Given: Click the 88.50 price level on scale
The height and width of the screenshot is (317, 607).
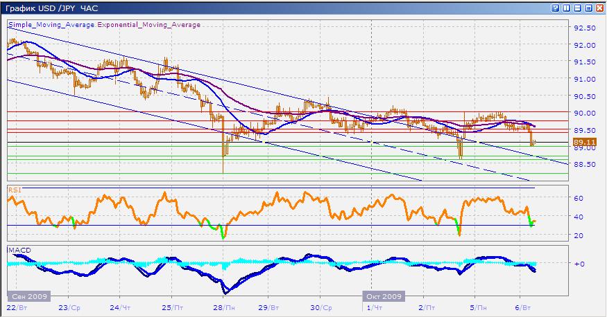Looking at the screenshot, I should coord(585,164).
